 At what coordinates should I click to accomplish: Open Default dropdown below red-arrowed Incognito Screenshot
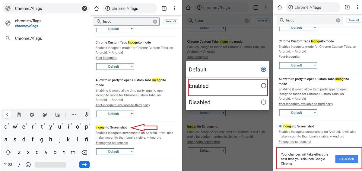coord(115,151)
